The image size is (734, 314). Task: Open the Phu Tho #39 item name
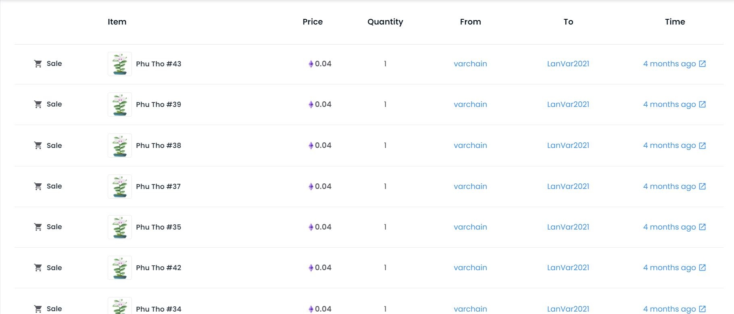tap(158, 105)
